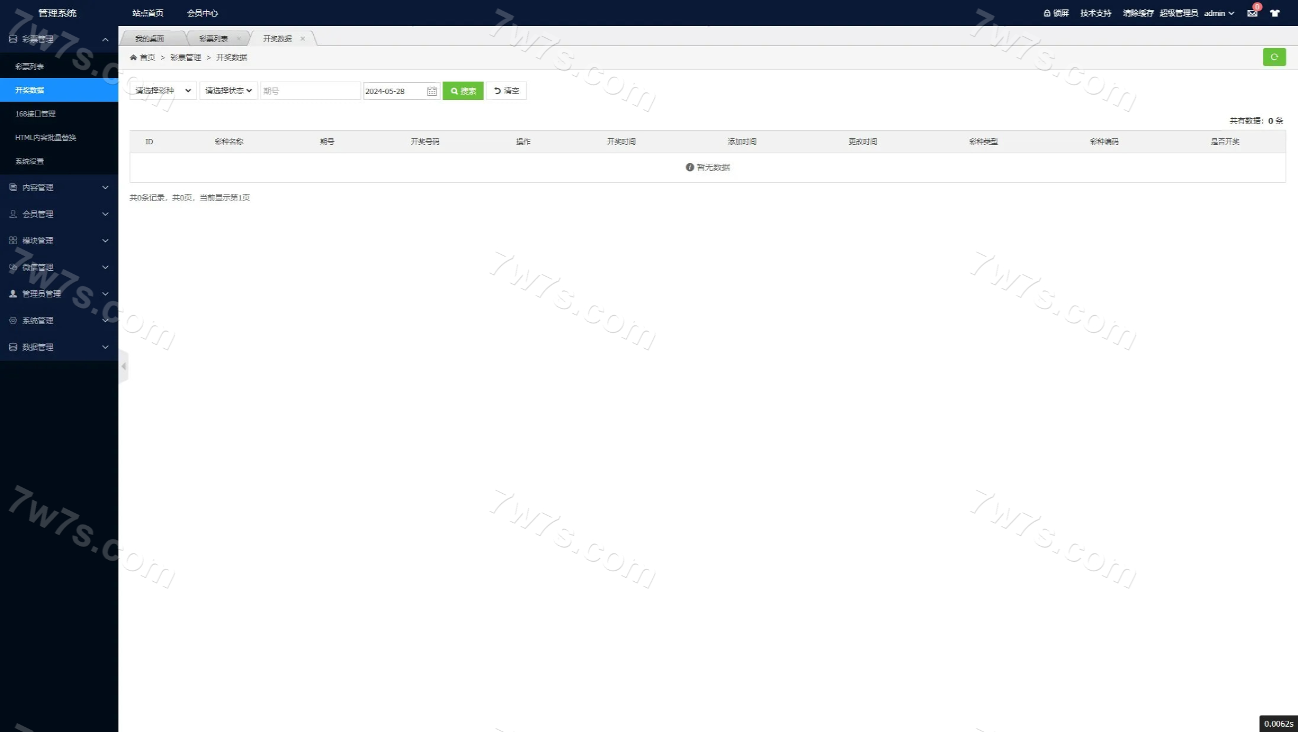1298x732 pixels.
Task: Collapse the sidebar with arrow handle
Action: tap(124, 367)
